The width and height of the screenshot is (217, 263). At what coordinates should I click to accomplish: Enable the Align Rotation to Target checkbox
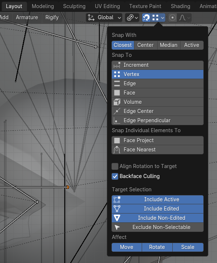tap(115, 166)
